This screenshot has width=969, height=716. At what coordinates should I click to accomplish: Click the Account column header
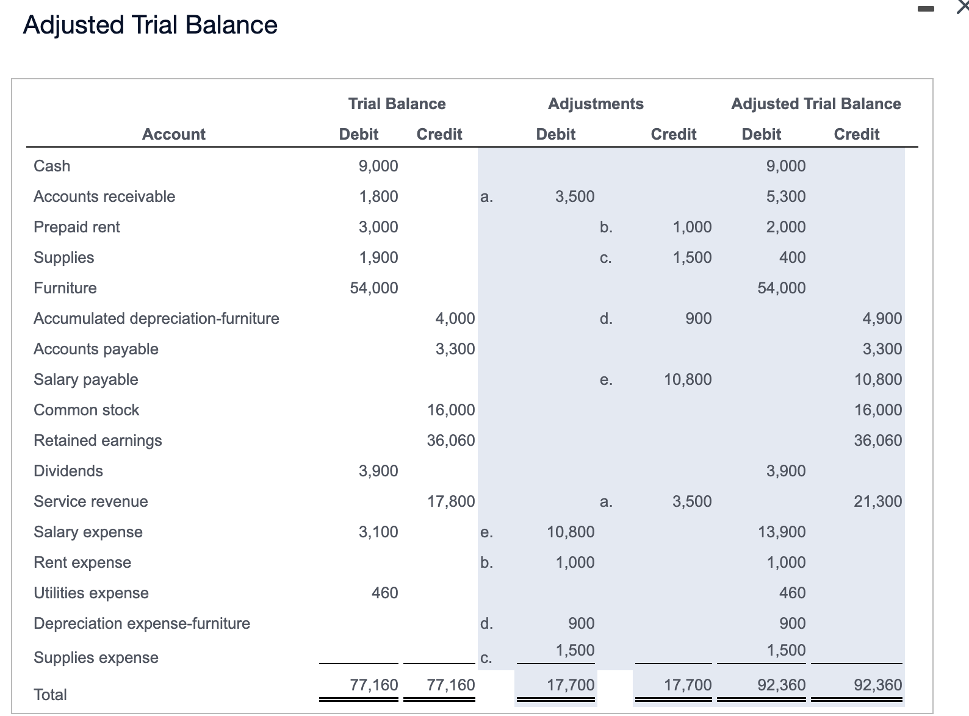[x=174, y=134]
